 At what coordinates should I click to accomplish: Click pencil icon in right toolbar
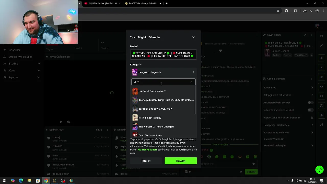point(321,46)
